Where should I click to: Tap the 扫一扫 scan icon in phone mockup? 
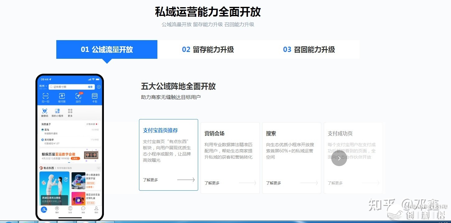45,96
